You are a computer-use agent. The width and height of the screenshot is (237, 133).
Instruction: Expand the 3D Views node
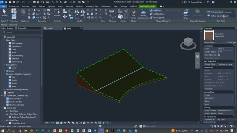click(x=4, y=71)
